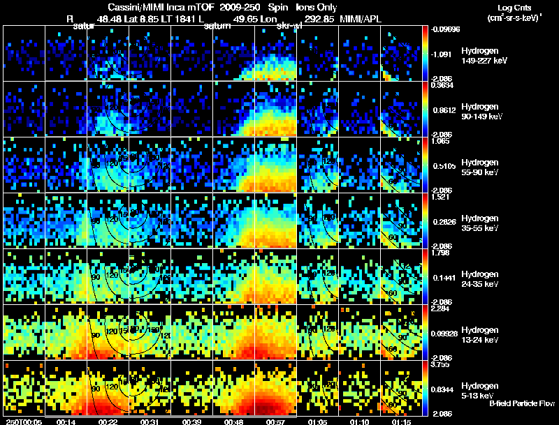The width and height of the screenshot is (559, 425).
Task: Click the 1.065 color scale value
Action: pyautogui.click(x=440, y=140)
